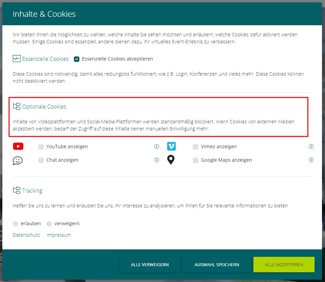Click the Google Maps pin icon
Viewport: 325px width, 282px height.
pos(171,160)
